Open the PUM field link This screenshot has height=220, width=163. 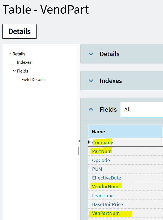(97, 169)
